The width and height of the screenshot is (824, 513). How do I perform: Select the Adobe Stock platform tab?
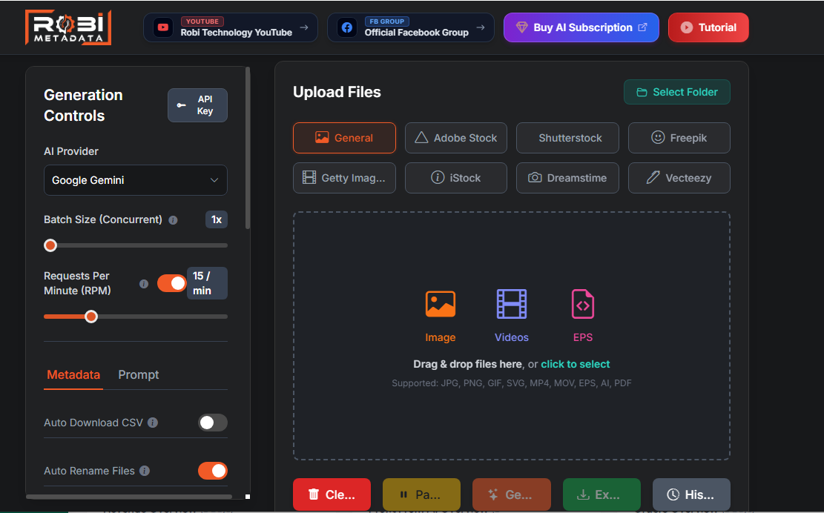(455, 138)
